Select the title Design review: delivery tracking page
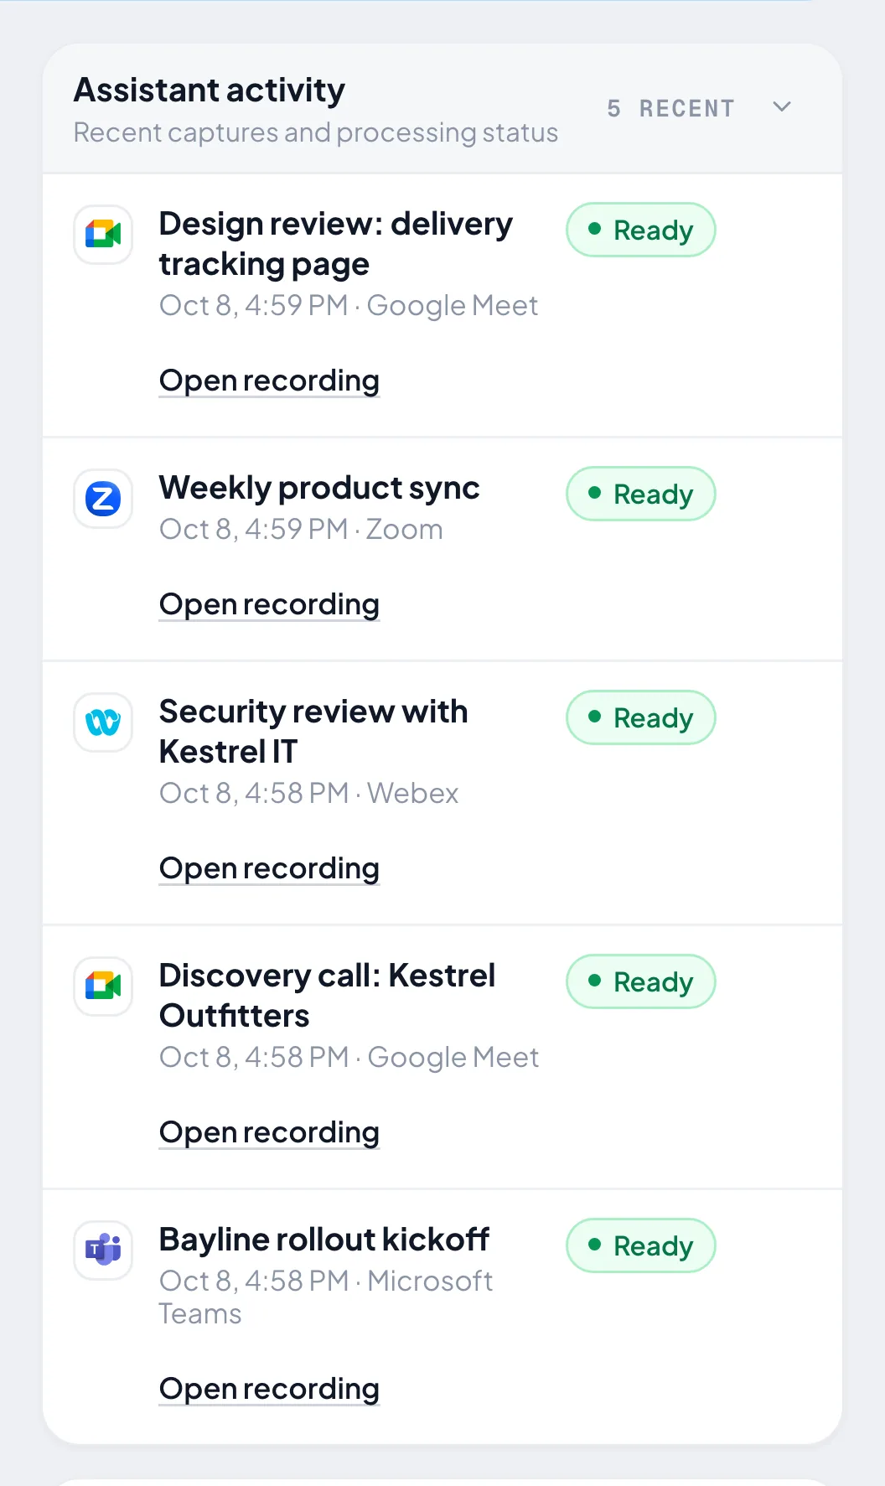This screenshot has width=885, height=1486. (336, 244)
